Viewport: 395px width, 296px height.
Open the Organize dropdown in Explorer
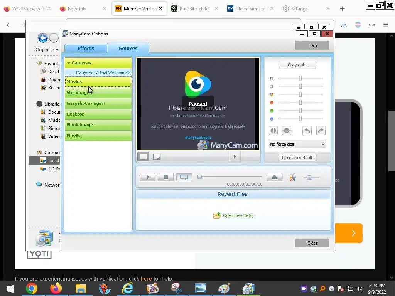[47, 50]
